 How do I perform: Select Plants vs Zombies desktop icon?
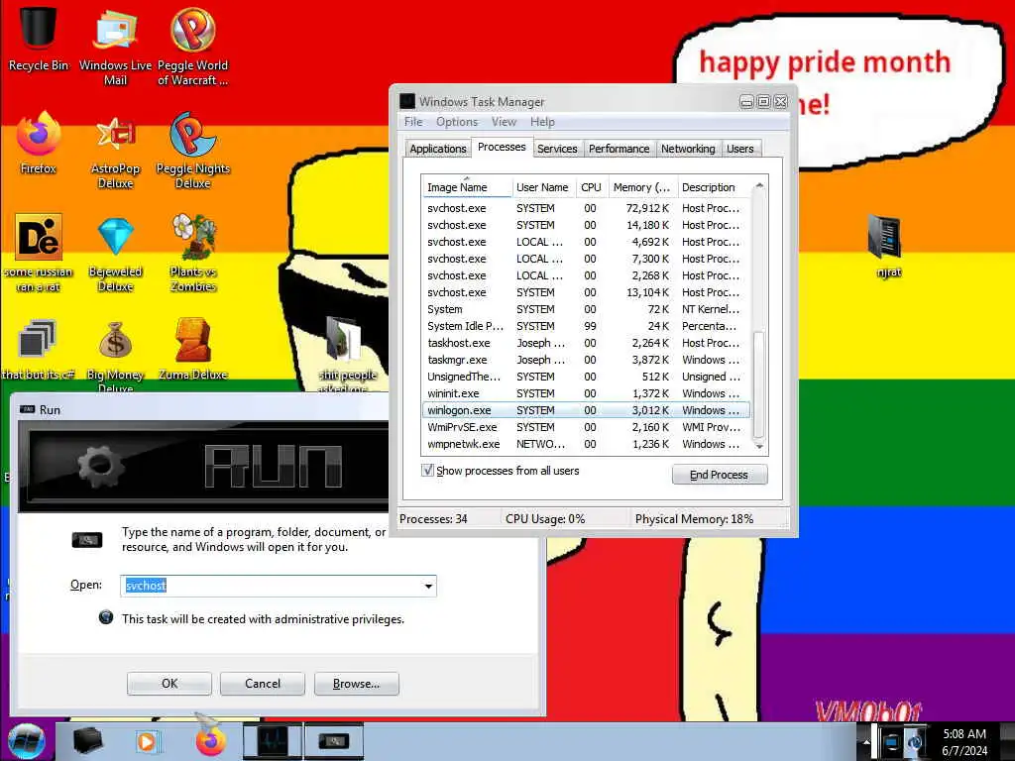click(x=193, y=253)
